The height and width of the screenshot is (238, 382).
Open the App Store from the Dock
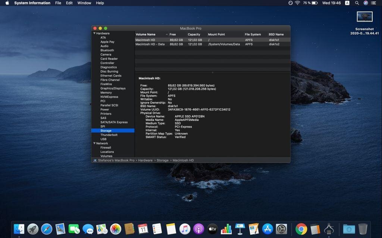[x=267, y=229]
